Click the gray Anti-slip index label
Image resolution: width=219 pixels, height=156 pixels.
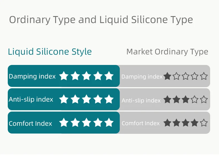click(141, 100)
